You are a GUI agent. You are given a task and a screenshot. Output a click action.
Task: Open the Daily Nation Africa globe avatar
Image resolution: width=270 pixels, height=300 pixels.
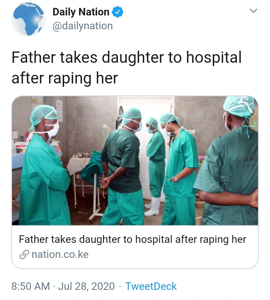28,19
